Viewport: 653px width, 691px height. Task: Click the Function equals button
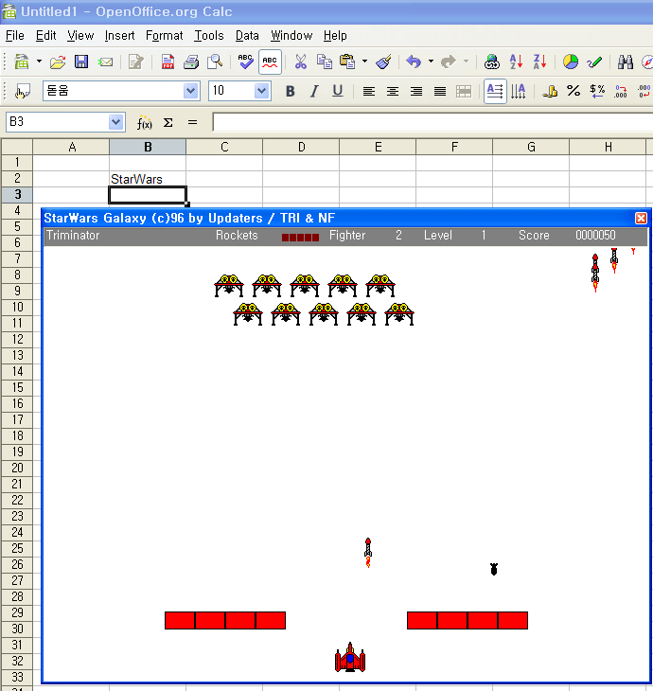pos(192,122)
